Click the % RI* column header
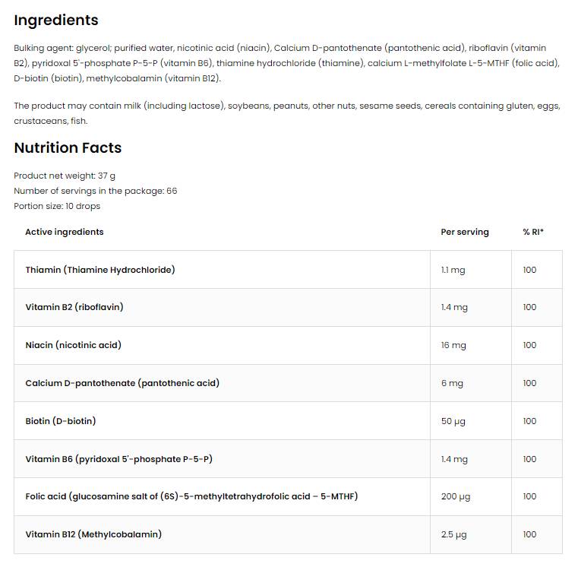The image size is (578, 567). 533,232
